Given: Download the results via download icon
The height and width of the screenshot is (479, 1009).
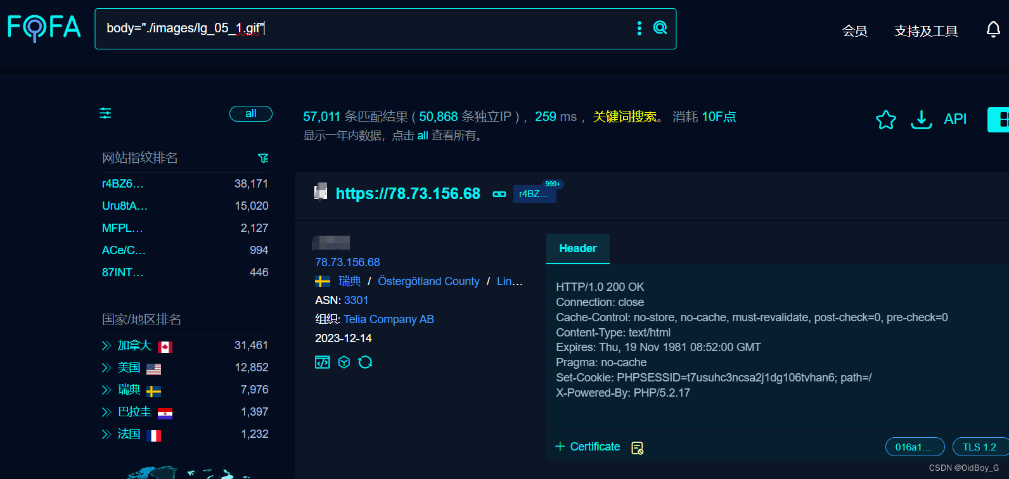Looking at the screenshot, I should point(921,119).
